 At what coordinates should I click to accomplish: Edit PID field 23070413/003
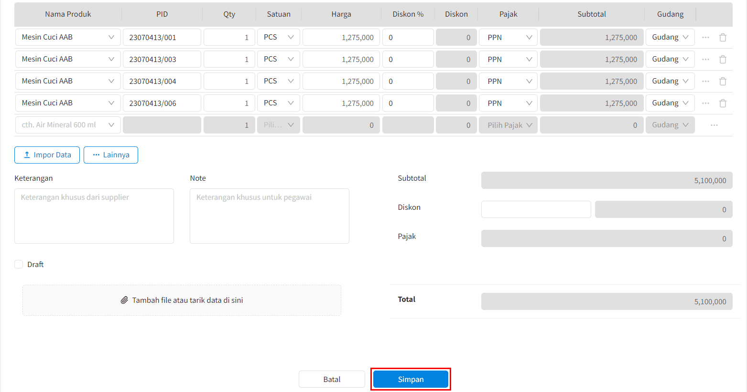(x=162, y=59)
